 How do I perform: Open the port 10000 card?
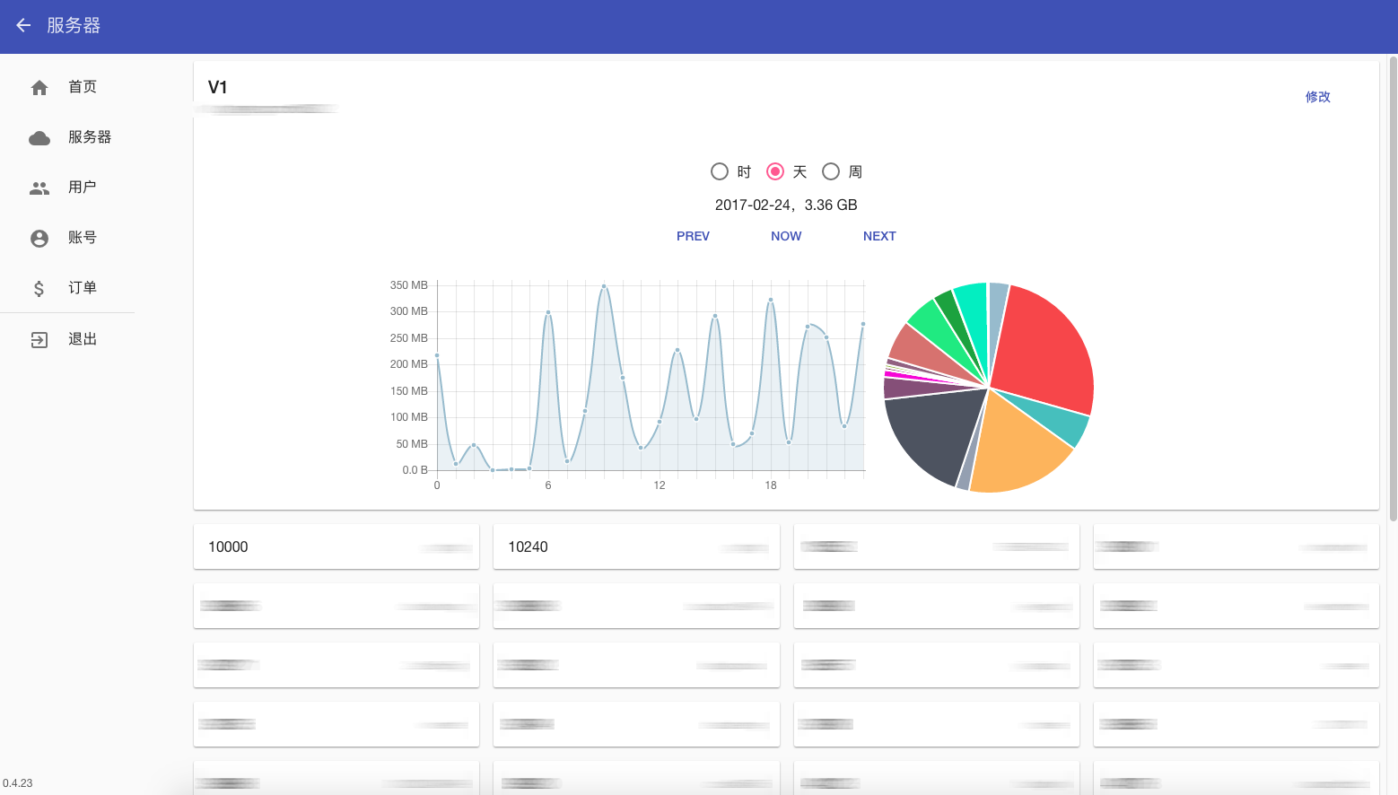(x=336, y=546)
